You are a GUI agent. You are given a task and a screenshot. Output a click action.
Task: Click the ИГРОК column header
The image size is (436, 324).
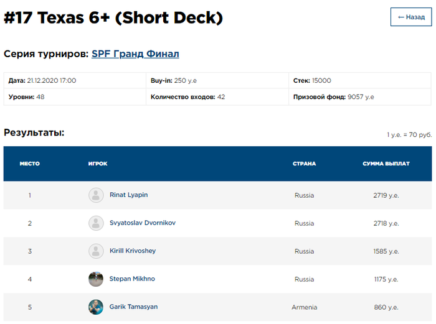click(98, 164)
